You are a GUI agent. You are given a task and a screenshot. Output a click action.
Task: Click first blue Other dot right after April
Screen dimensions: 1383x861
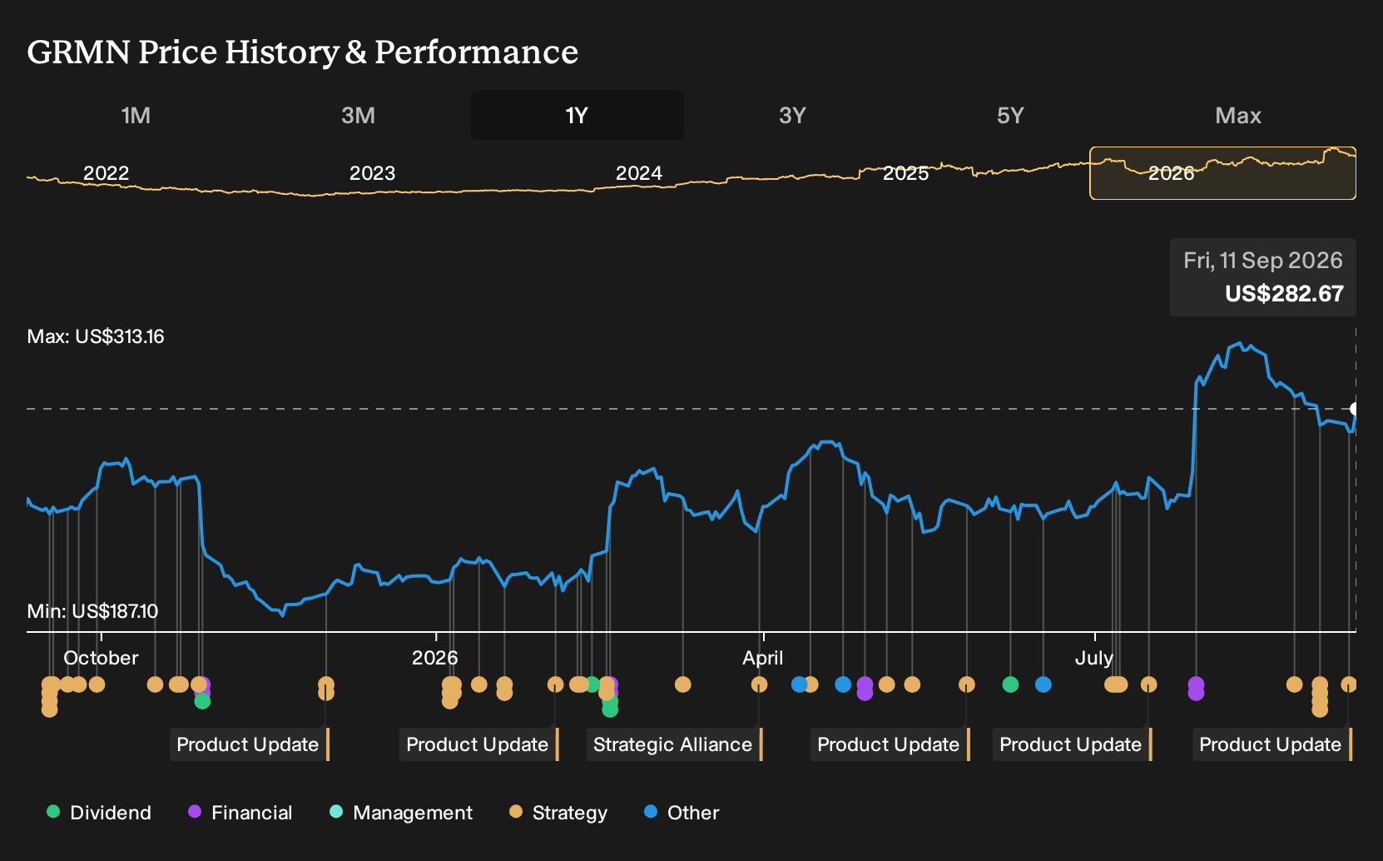[x=799, y=684]
